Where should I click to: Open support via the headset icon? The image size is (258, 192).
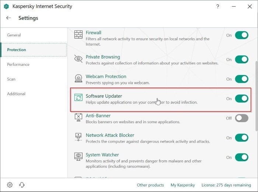[x=22, y=185]
